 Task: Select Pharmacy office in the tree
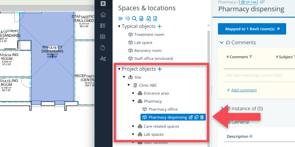[163, 109]
